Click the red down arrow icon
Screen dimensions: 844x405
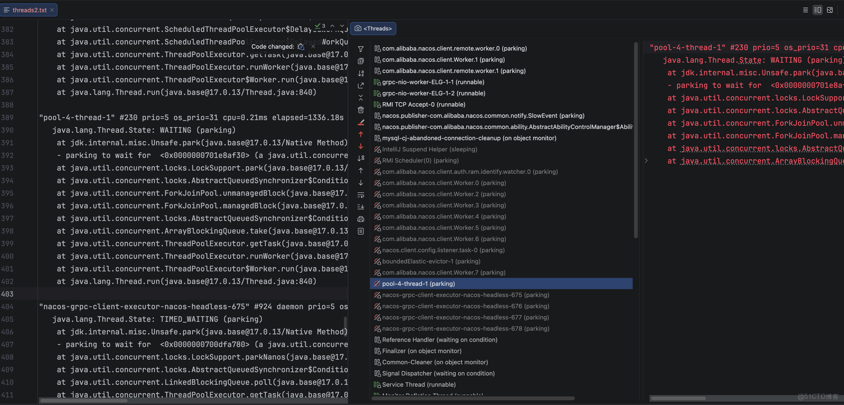pos(361,146)
